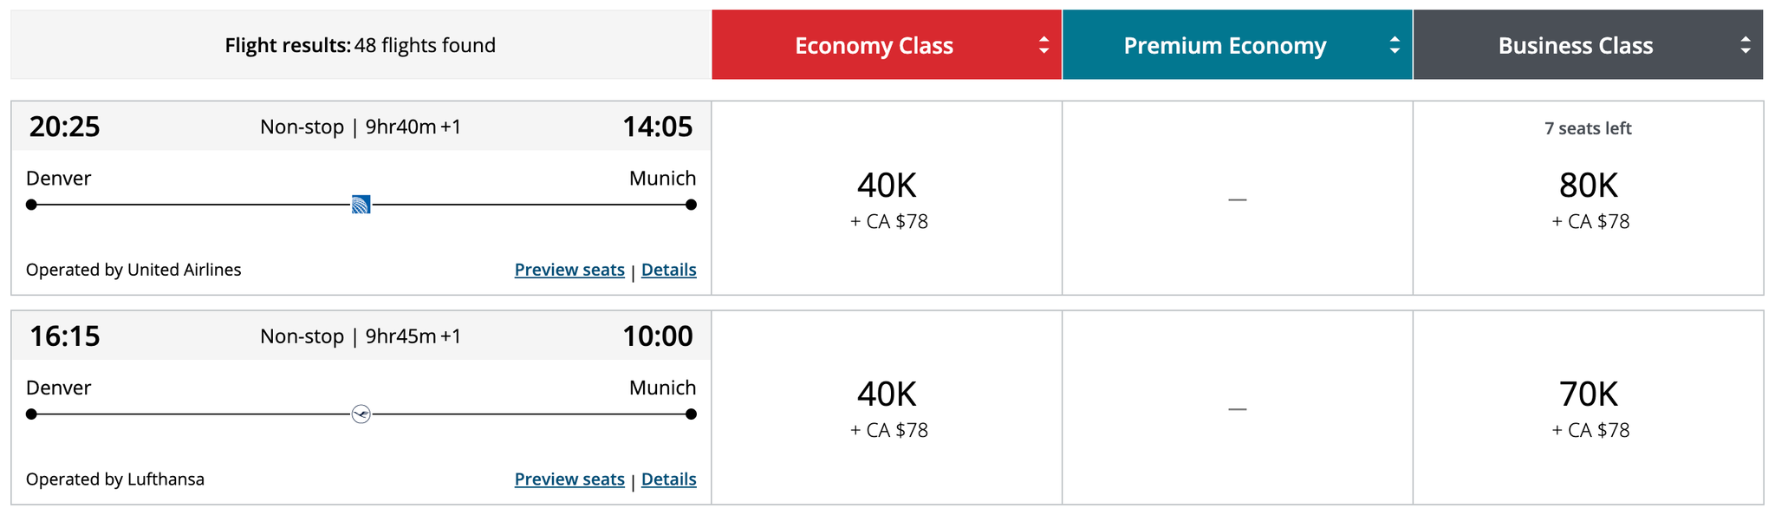Open the Premium Economy sort arrows
The width and height of the screenshot is (1775, 515).
coord(1395,45)
